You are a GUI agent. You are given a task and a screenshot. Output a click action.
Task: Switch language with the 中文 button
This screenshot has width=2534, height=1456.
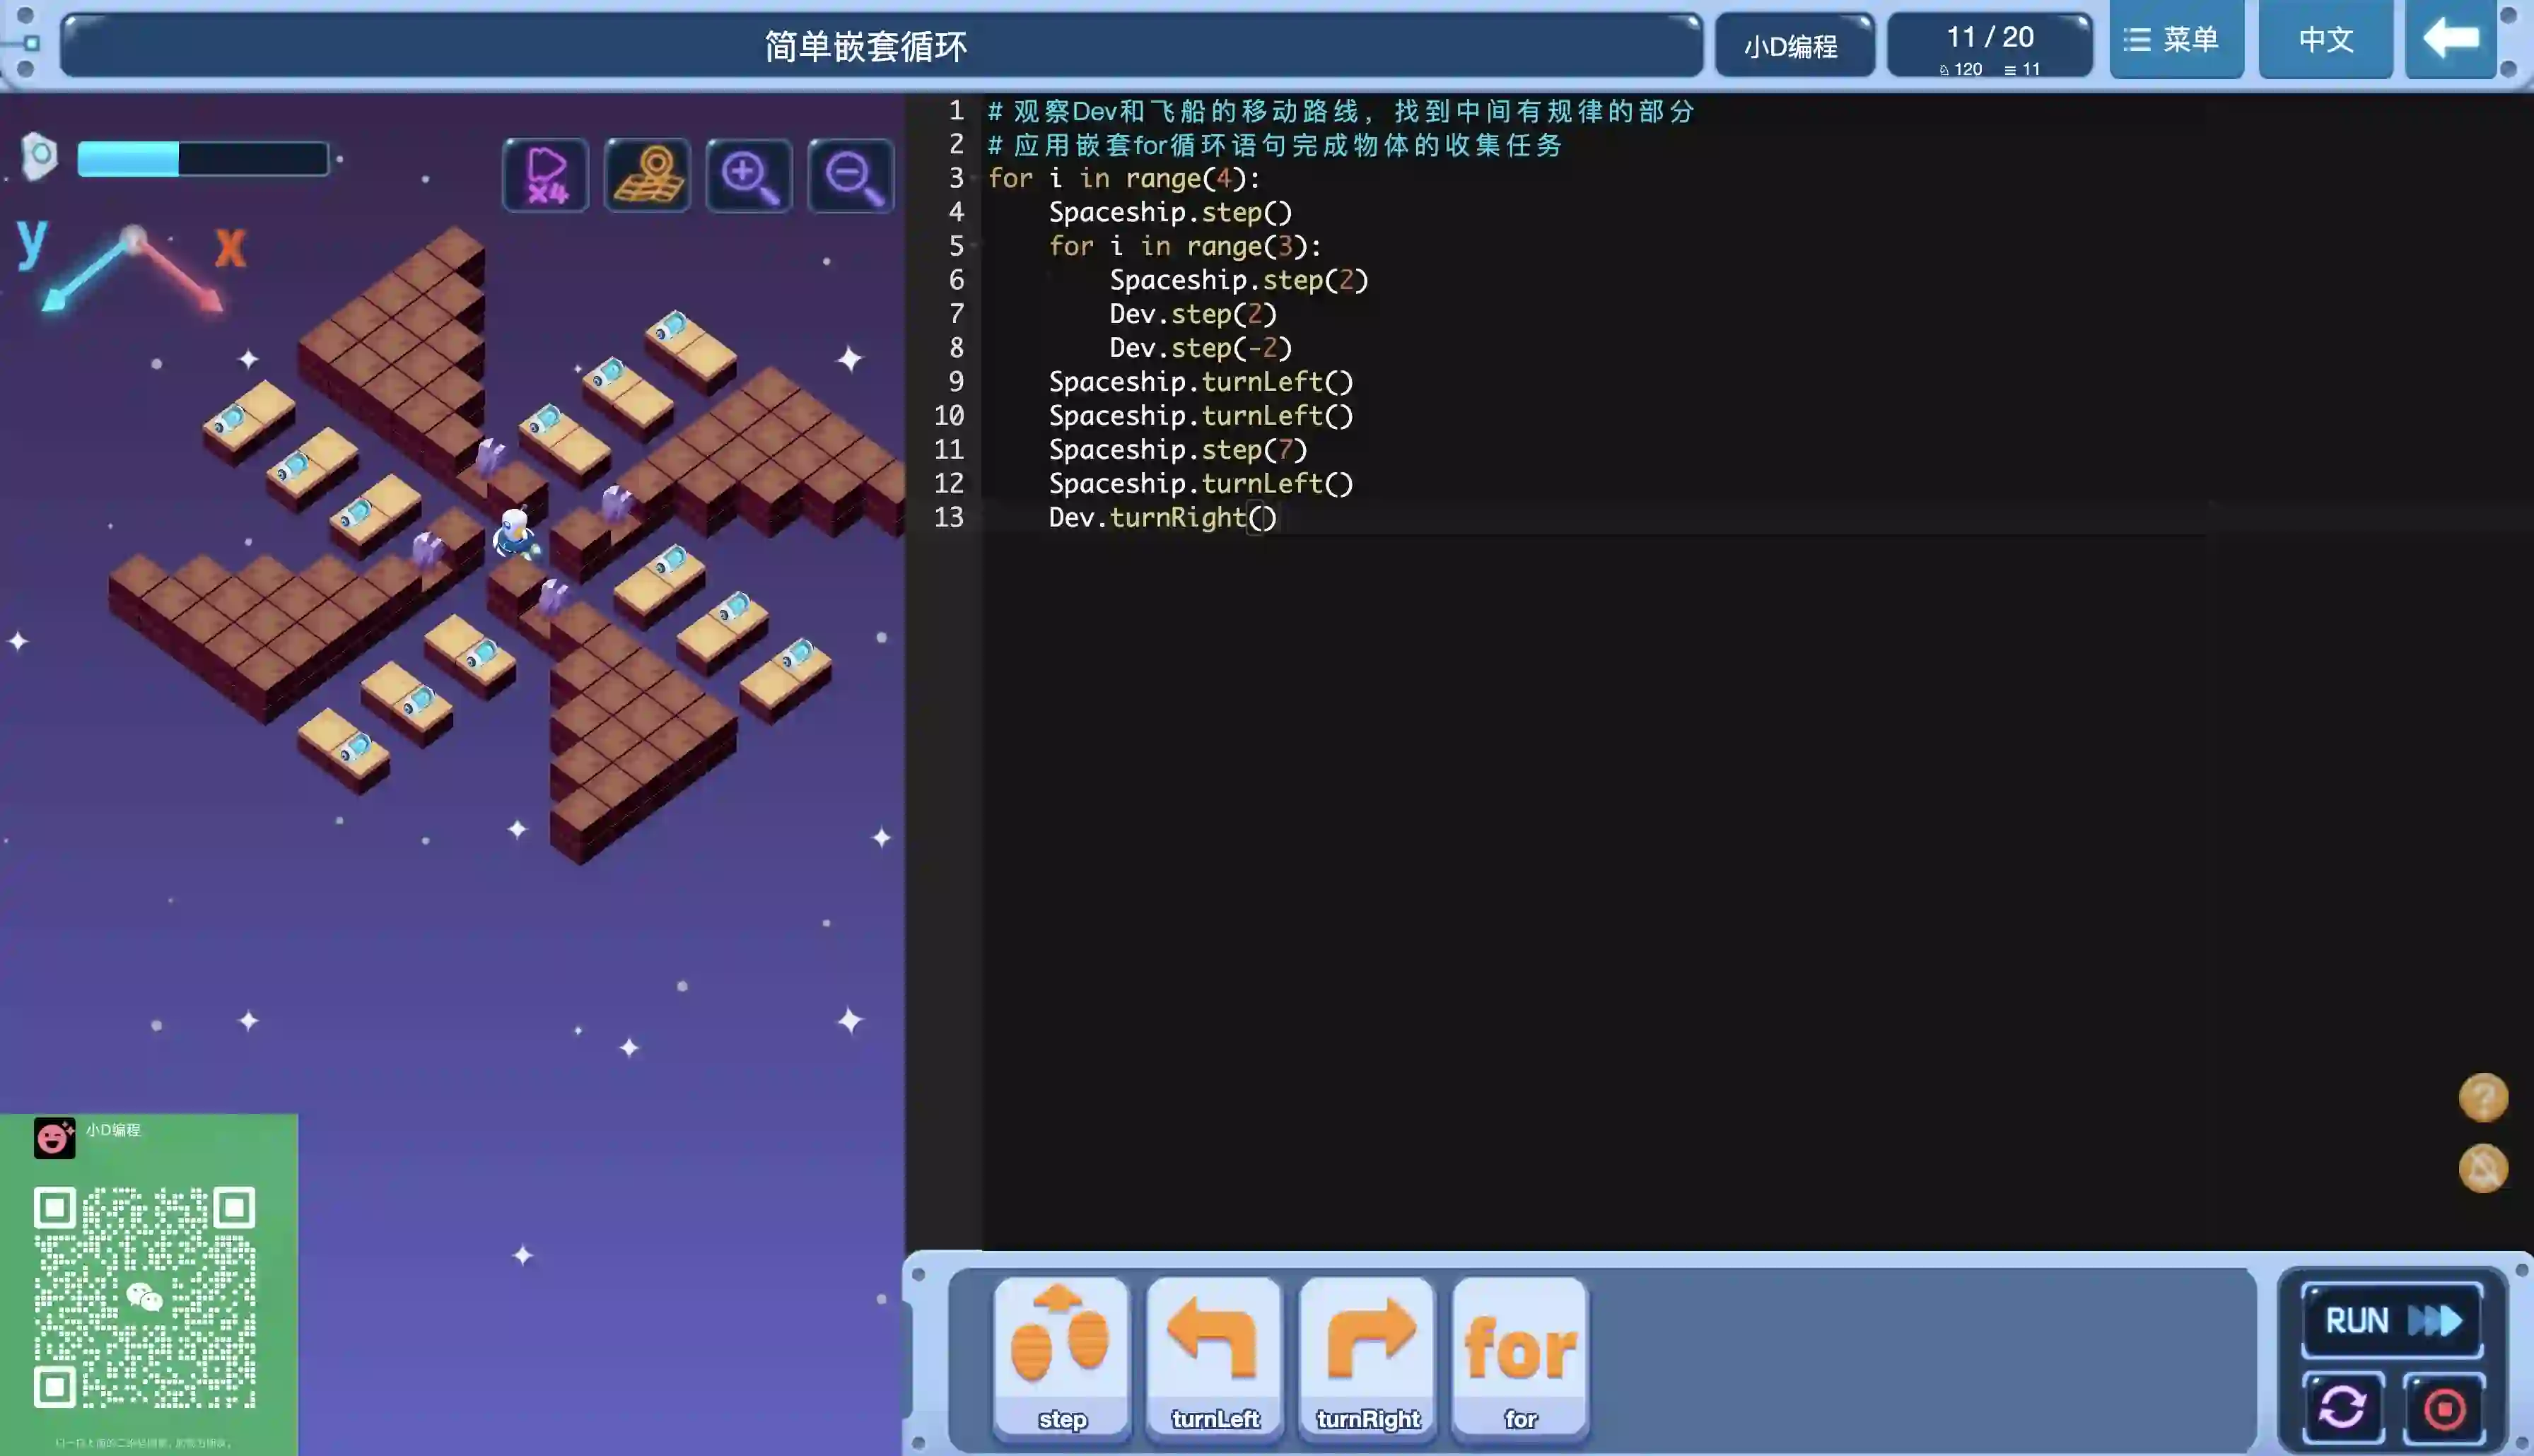pyautogui.click(x=2325, y=40)
